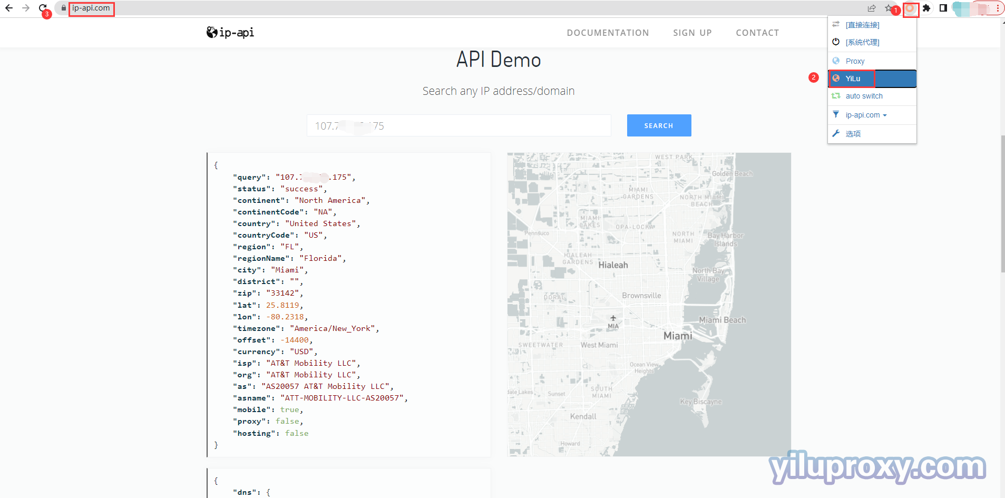Open the CONTACT nav link
Screen dimensions: 1005x498
click(757, 33)
